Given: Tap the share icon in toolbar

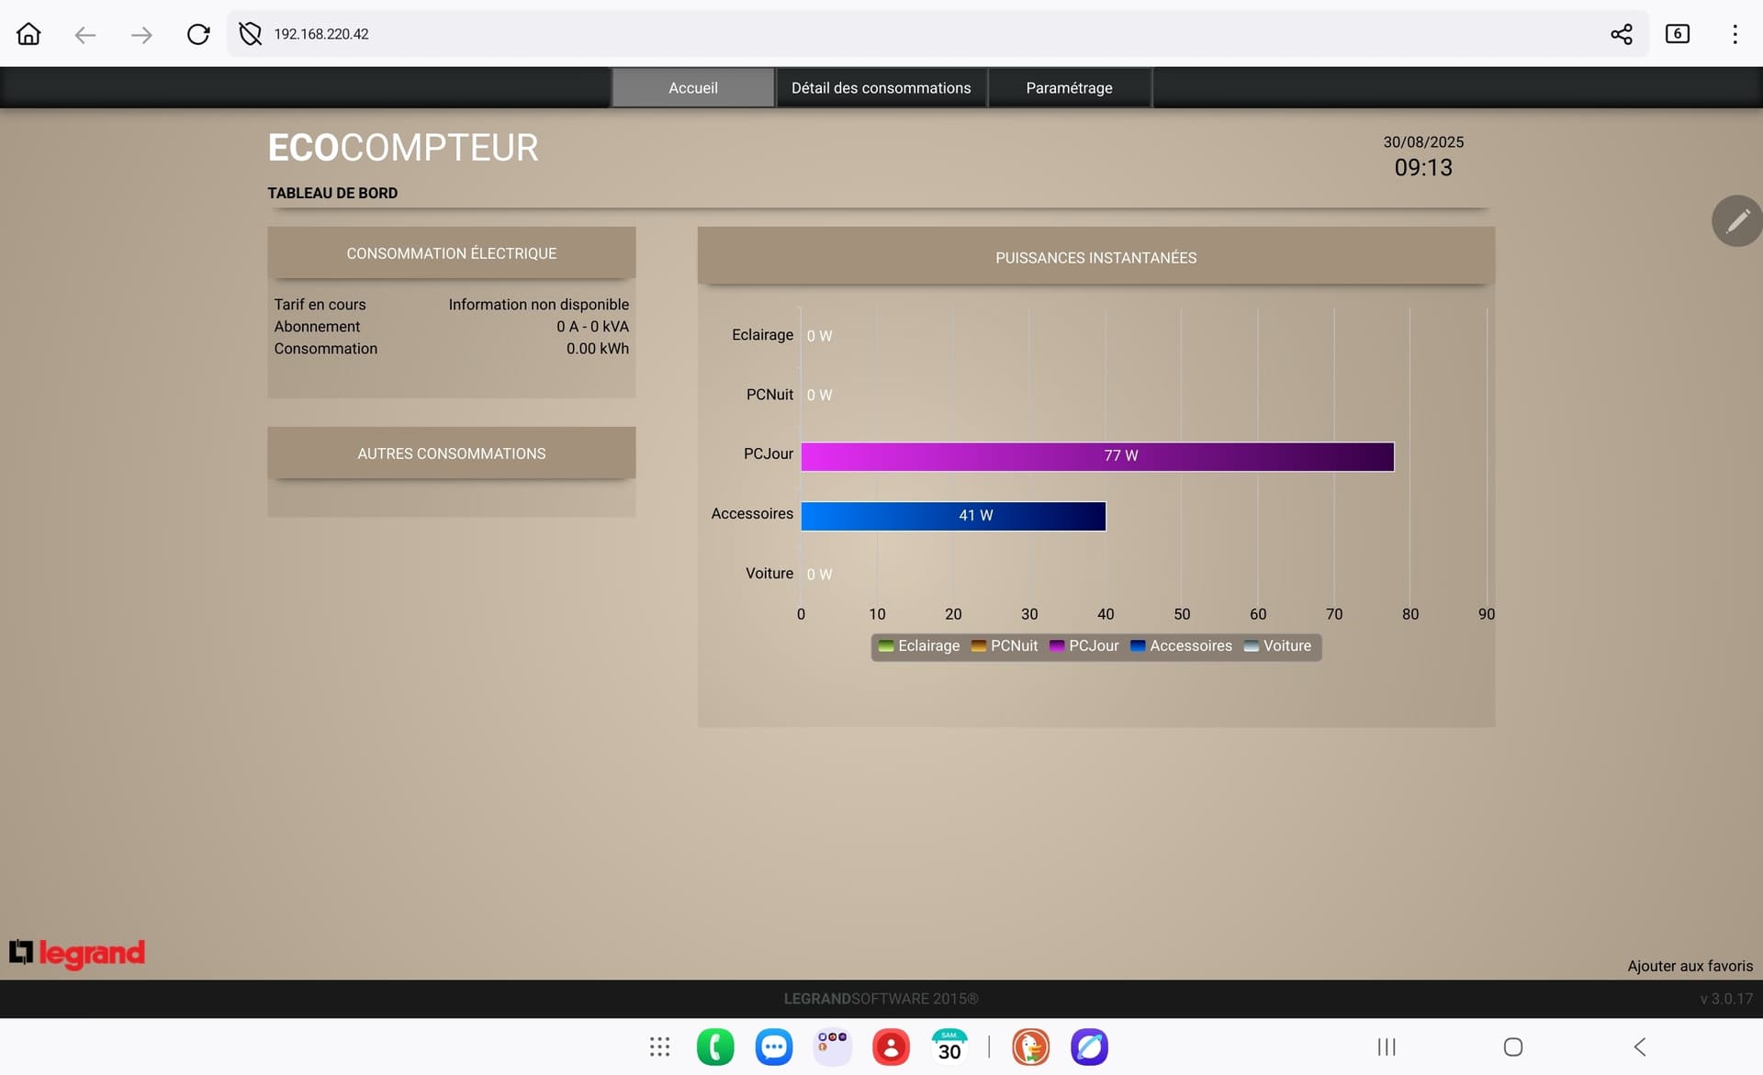Looking at the screenshot, I should (1621, 34).
